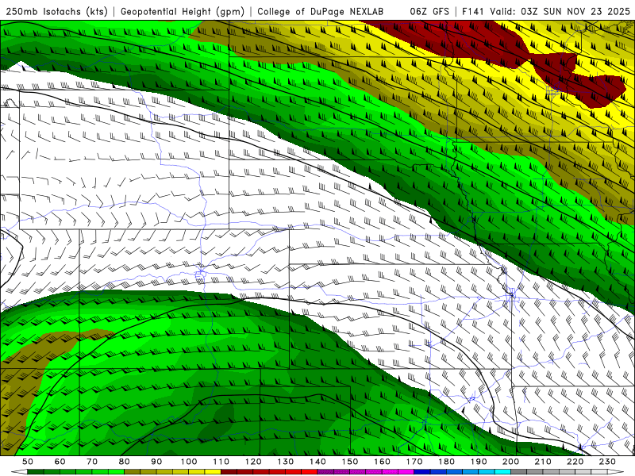Select the "College of DuPage NEXLAB" text
The height and width of the screenshot is (476, 635).
[x=321, y=11]
